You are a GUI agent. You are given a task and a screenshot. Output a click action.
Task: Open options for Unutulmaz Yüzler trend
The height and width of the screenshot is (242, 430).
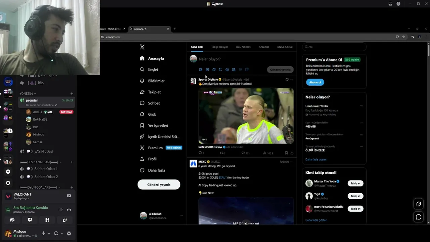(361, 106)
